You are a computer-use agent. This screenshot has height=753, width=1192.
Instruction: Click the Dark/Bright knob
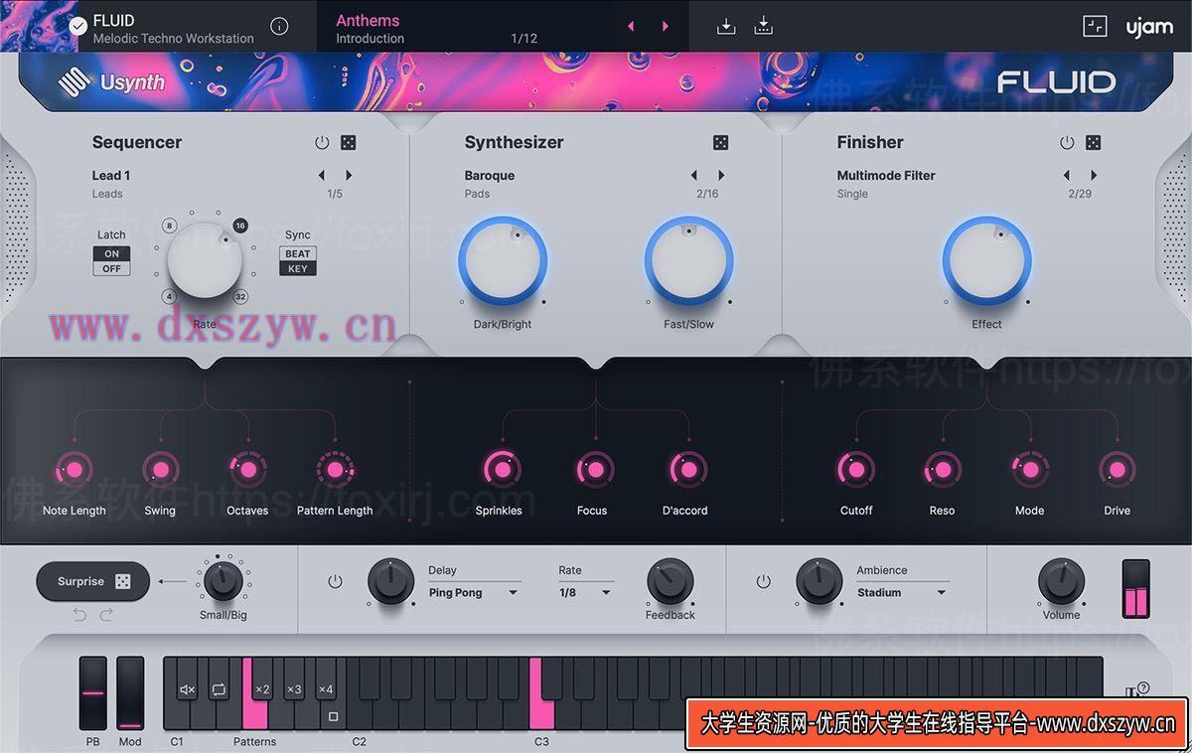[x=503, y=261]
